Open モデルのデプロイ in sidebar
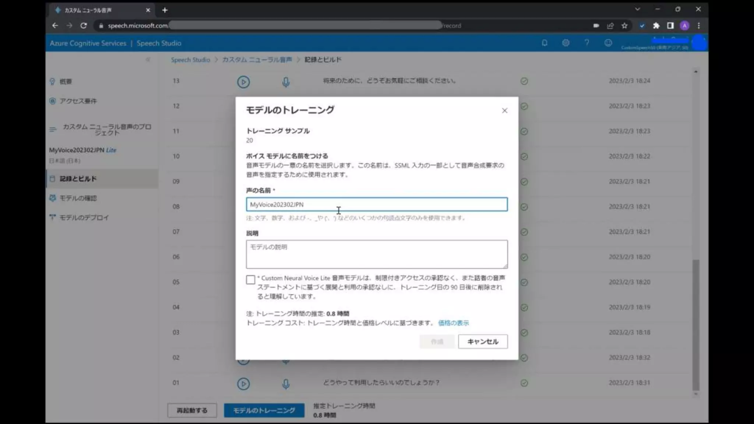 tap(84, 218)
